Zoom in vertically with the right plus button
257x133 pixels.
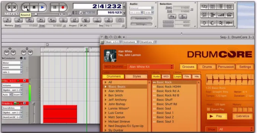[30, 52]
